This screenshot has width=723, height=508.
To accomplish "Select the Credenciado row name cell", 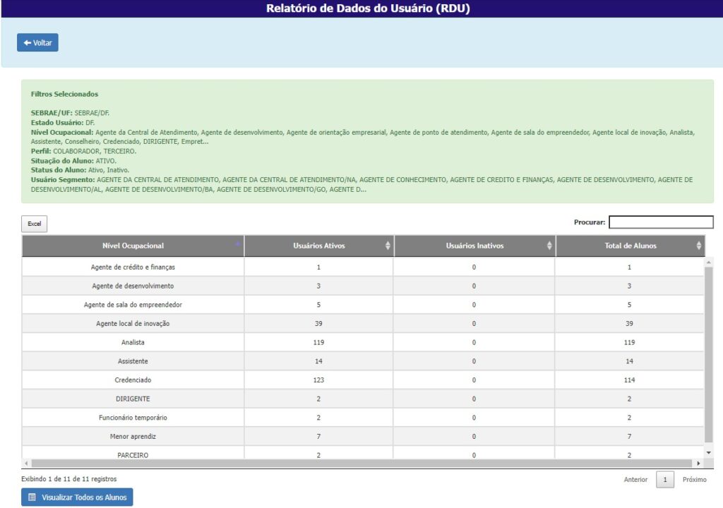I will pos(133,380).
